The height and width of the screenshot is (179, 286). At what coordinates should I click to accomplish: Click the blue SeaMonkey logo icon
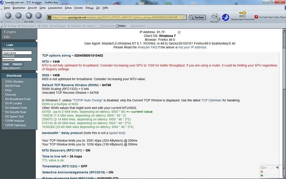click(226, 18)
